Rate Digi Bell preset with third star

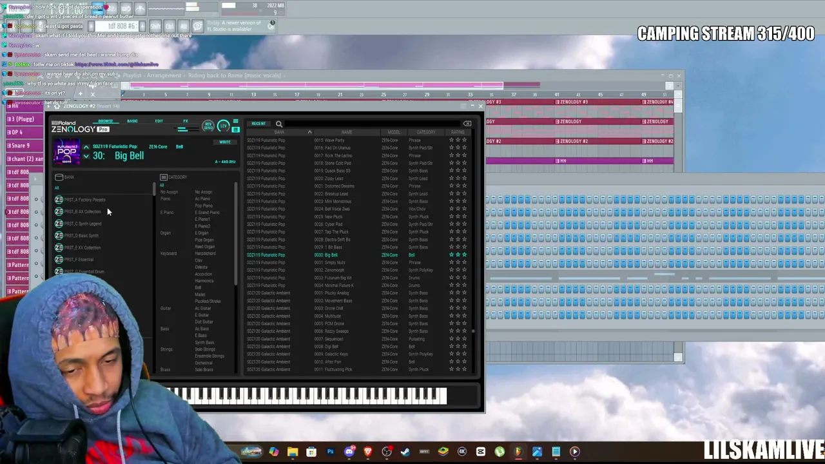(x=464, y=347)
